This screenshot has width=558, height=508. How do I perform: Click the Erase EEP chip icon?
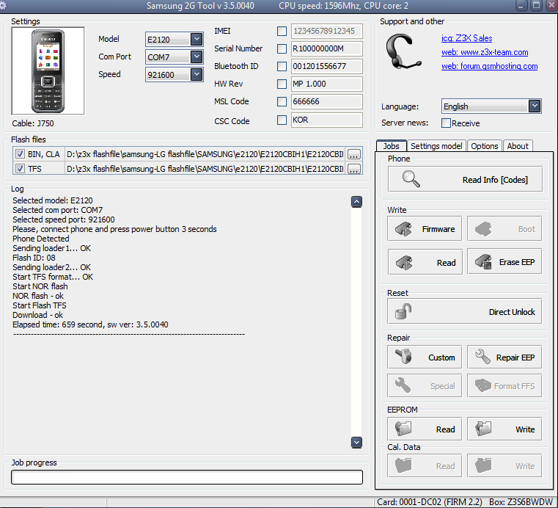[484, 262]
